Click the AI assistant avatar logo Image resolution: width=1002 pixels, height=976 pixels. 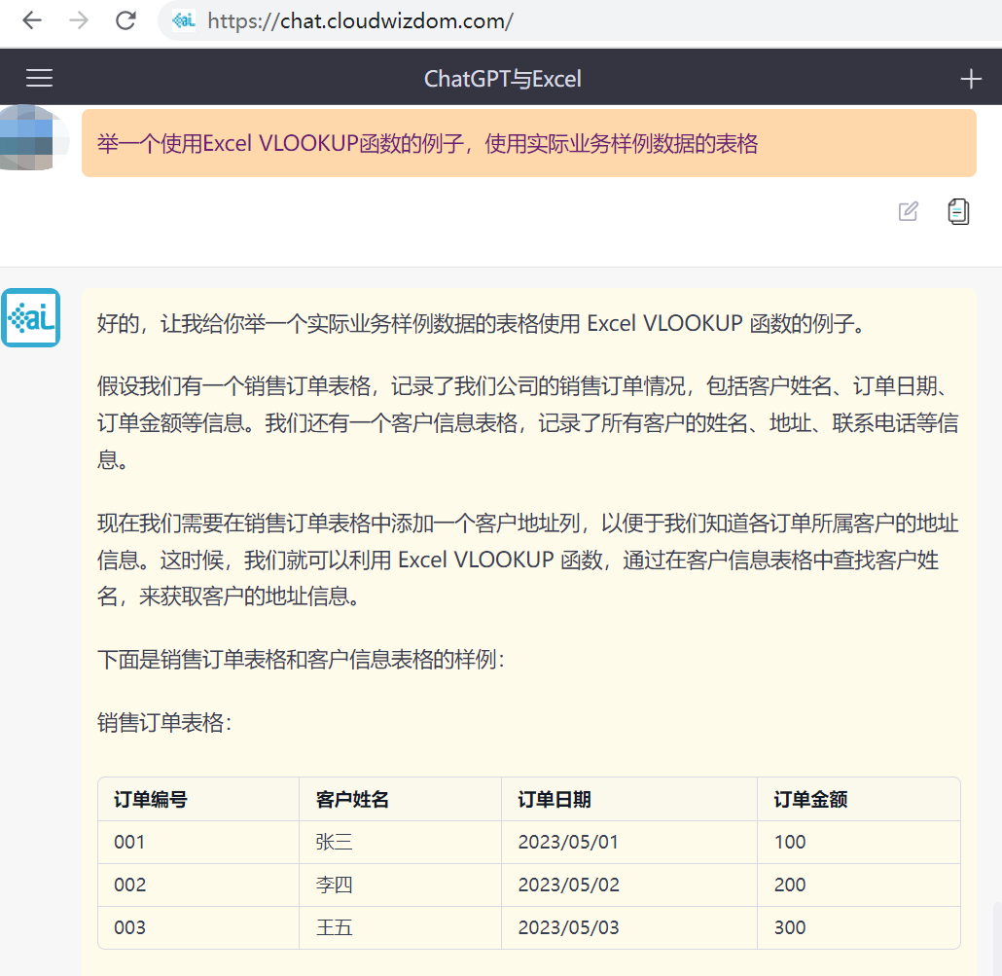coord(31,317)
